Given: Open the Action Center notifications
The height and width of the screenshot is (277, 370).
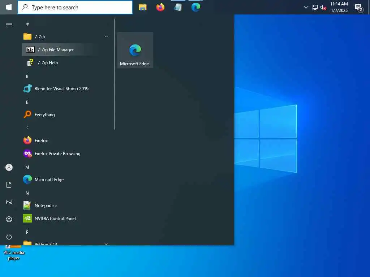Looking at the screenshot, I should coord(359,8).
